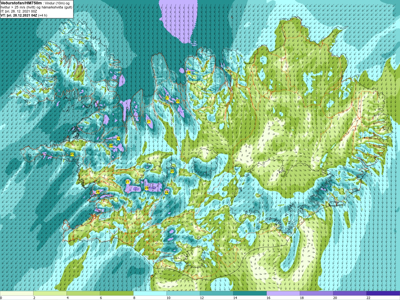Pick the 10–12 m/s turquoise legend swatch
The height and width of the screenshot is (300, 400).
tap(183, 293)
